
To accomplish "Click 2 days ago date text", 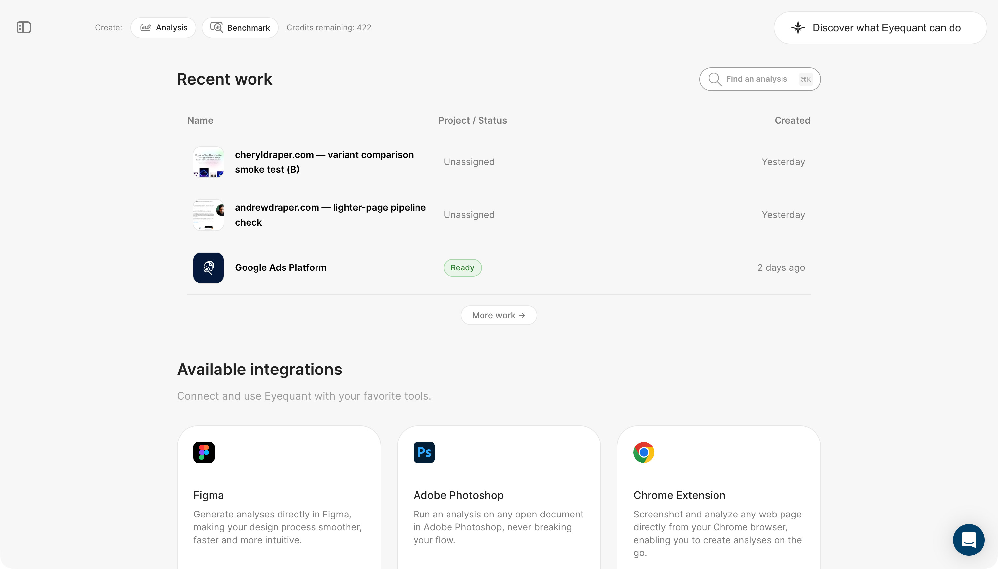I will [x=781, y=268].
